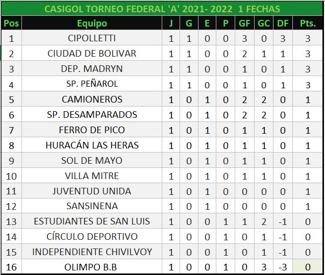Select the VILLA MITRE cell
This screenshot has width=325, height=275.
[92, 176]
